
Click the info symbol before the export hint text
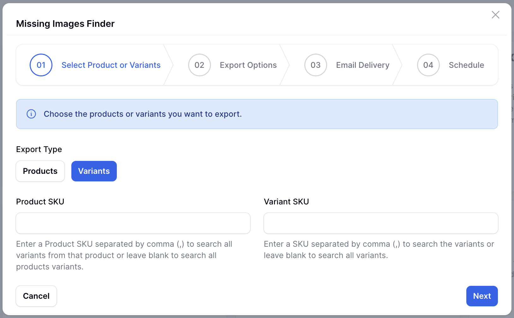click(31, 114)
